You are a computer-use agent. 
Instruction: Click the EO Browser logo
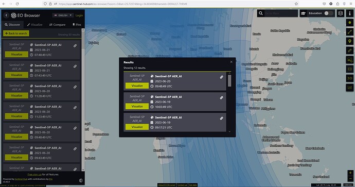pyautogui.click(x=25, y=15)
